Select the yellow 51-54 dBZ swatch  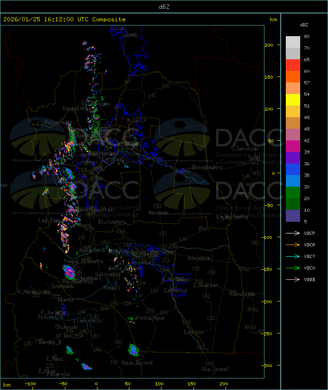click(x=293, y=100)
